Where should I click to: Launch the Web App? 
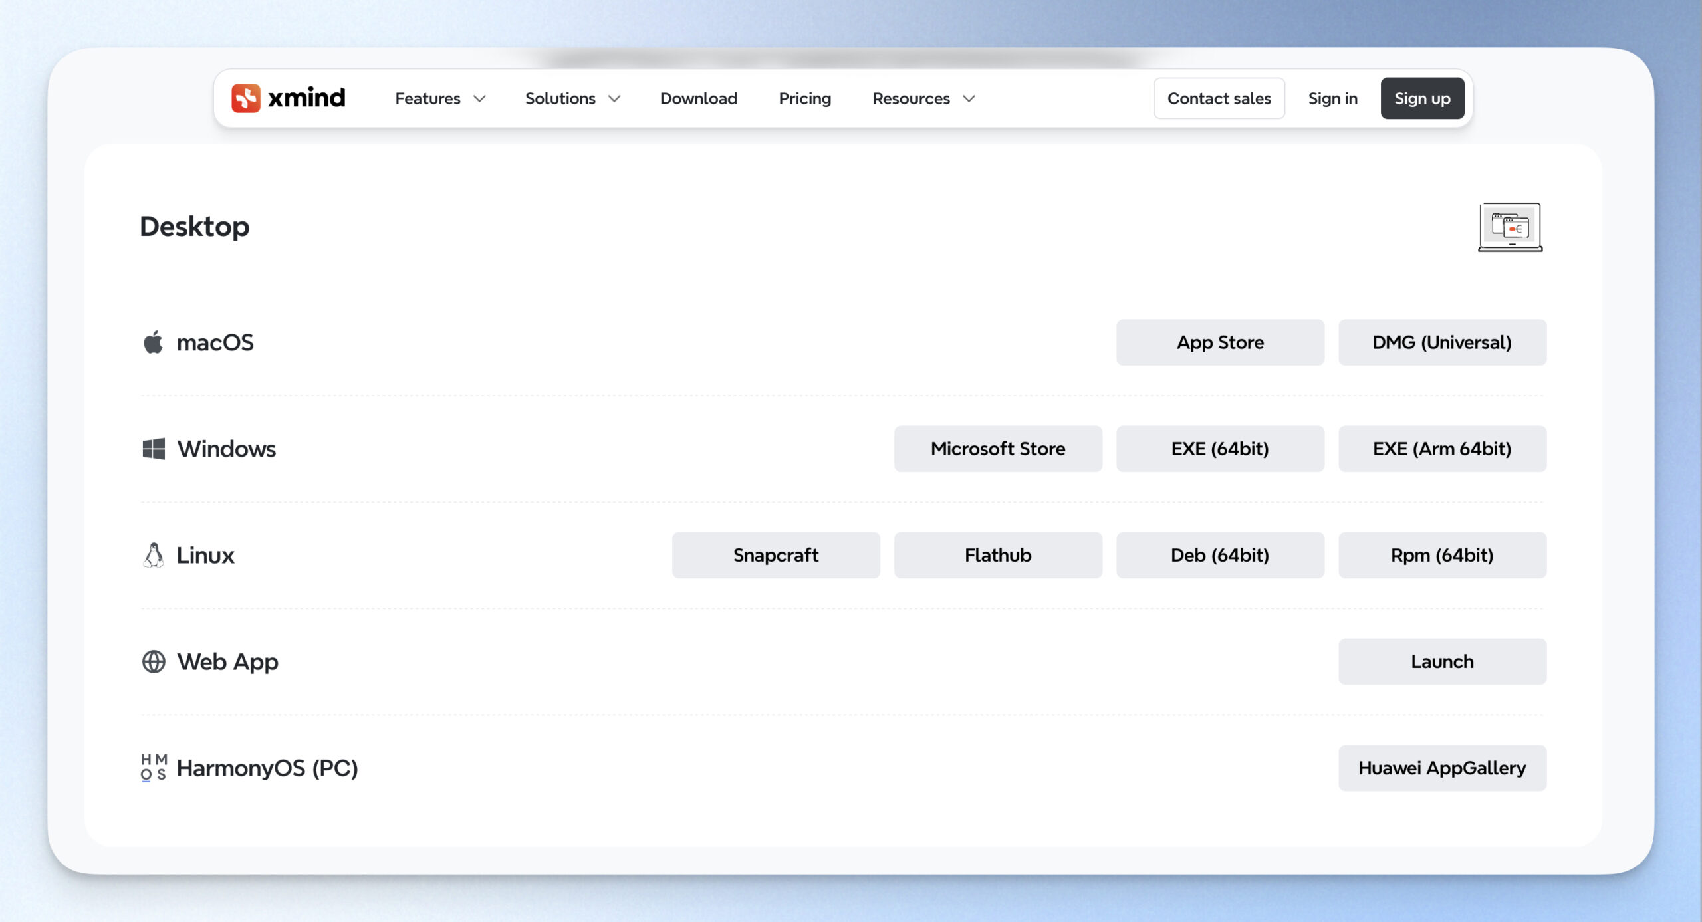[x=1442, y=661]
